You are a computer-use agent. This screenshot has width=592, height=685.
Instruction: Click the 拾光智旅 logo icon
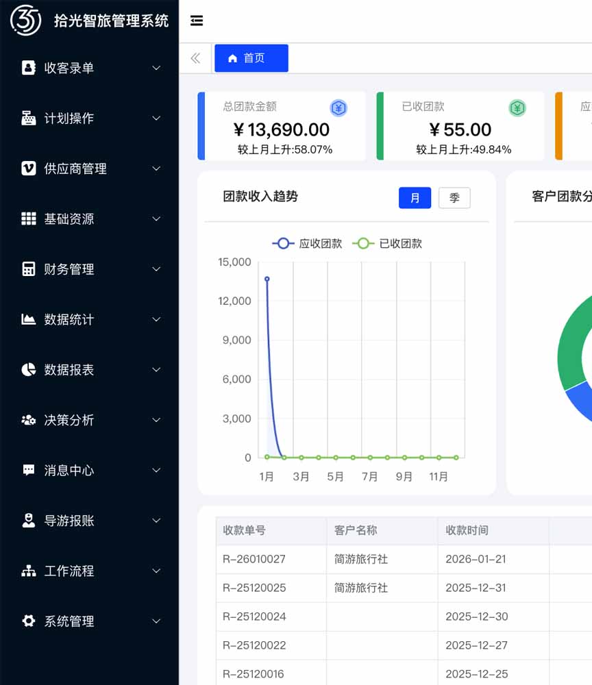[x=25, y=20]
